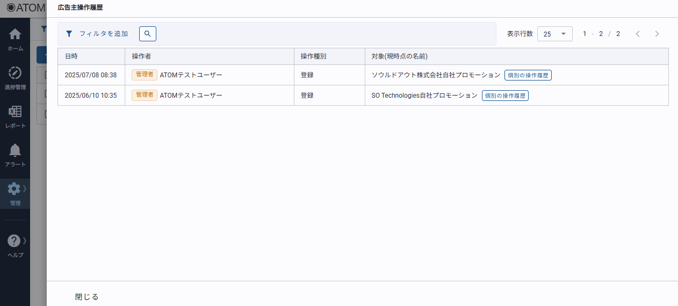This screenshot has height=306, width=678.
Task: Close the dialog with 閉じる
Action: (86, 297)
